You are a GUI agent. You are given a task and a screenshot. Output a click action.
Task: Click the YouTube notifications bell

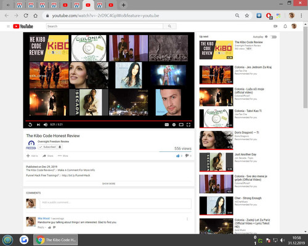click(285, 26)
